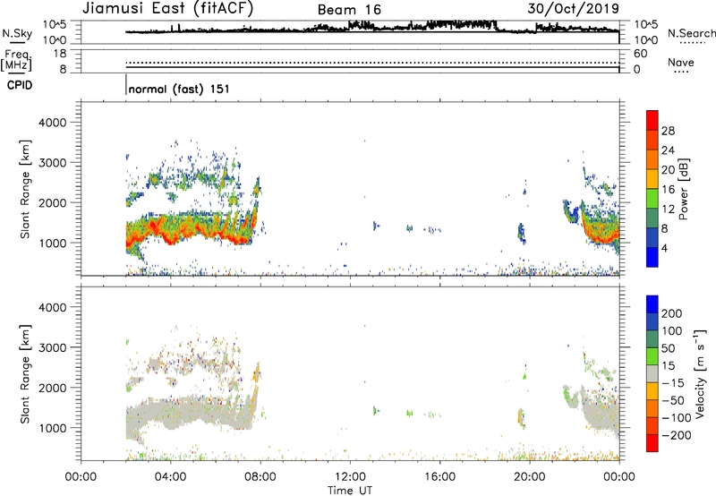Click the '20:00' time axis label
This screenshot has width=716, height=496.
pos(529,477)
